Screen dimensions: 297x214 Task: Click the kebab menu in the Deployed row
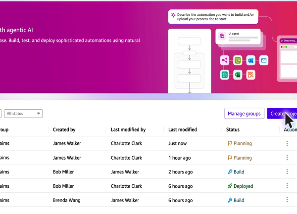click(x=287, y=186)
